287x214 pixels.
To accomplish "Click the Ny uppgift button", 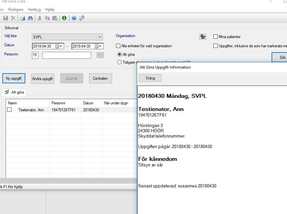I will click(14, 78).
